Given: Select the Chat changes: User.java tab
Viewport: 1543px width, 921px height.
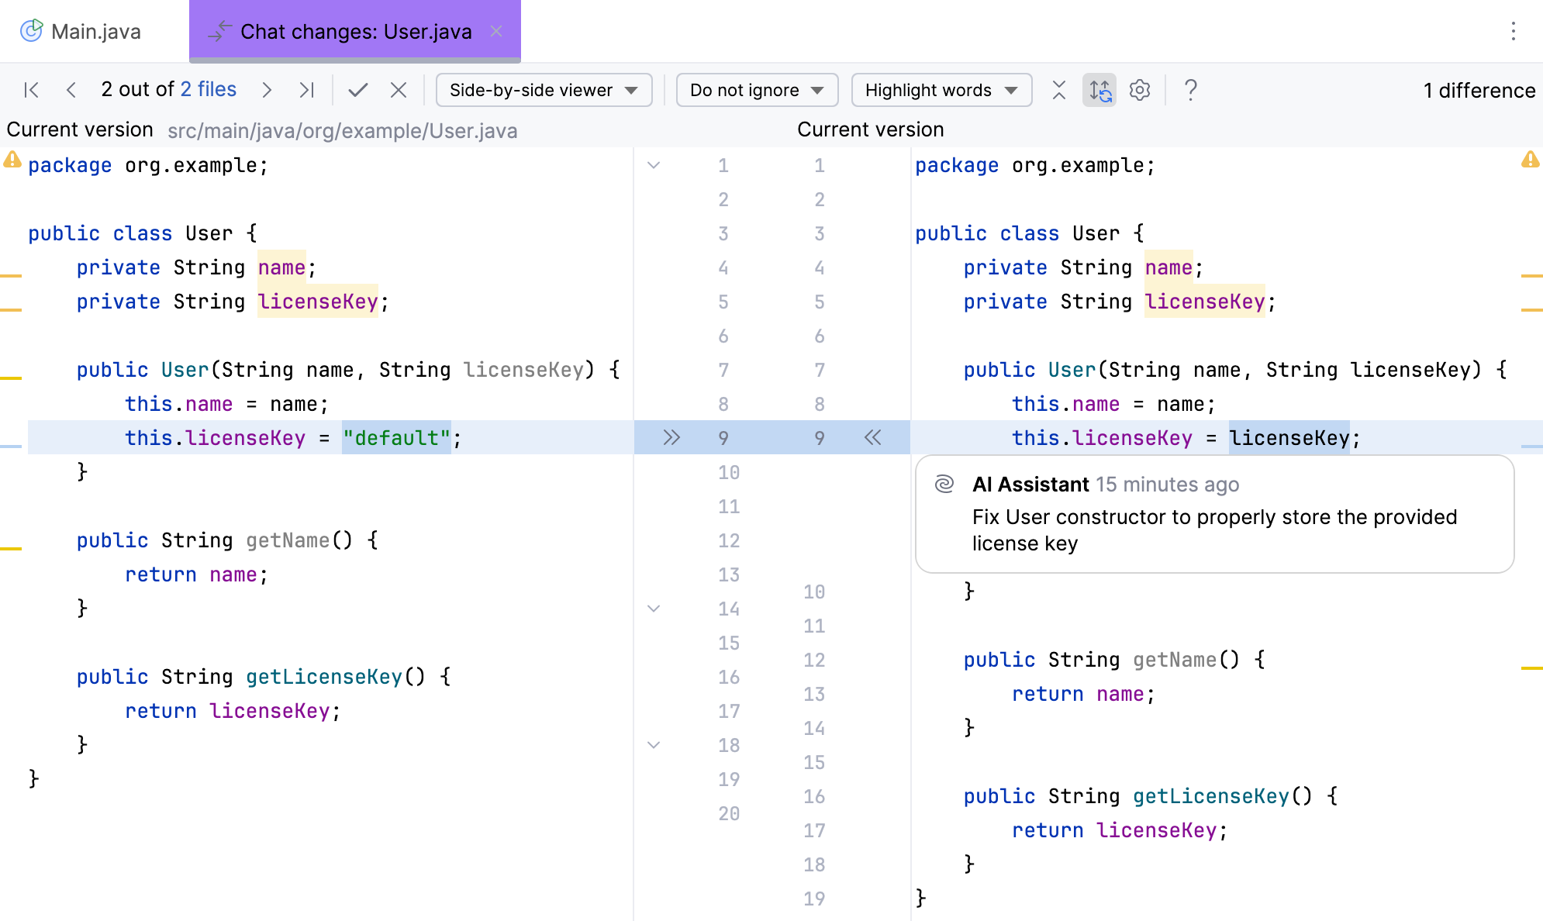Looking at the screenshot, I should [x=355, y=31].
